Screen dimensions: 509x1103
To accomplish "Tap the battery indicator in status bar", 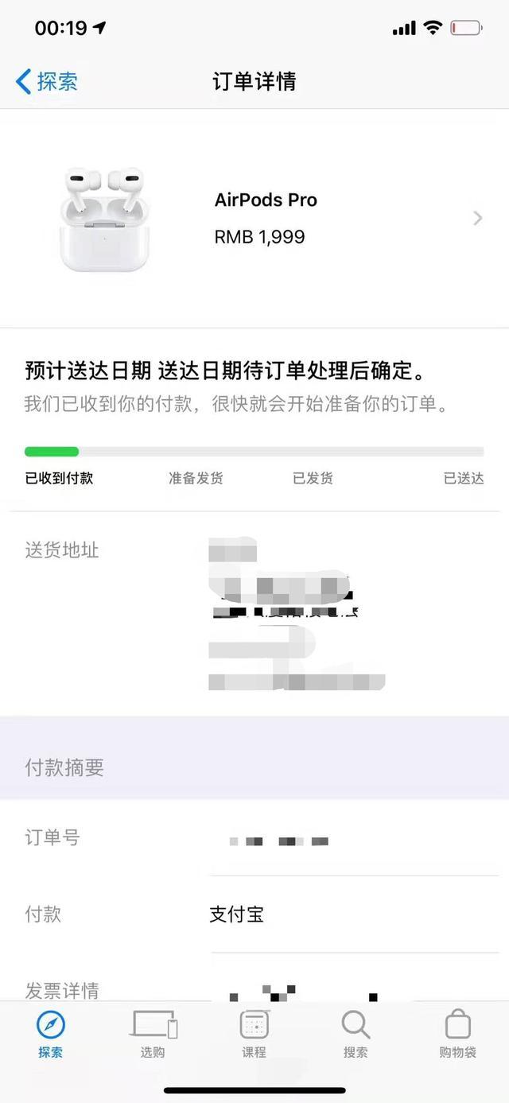I will (x=466, y=29).
